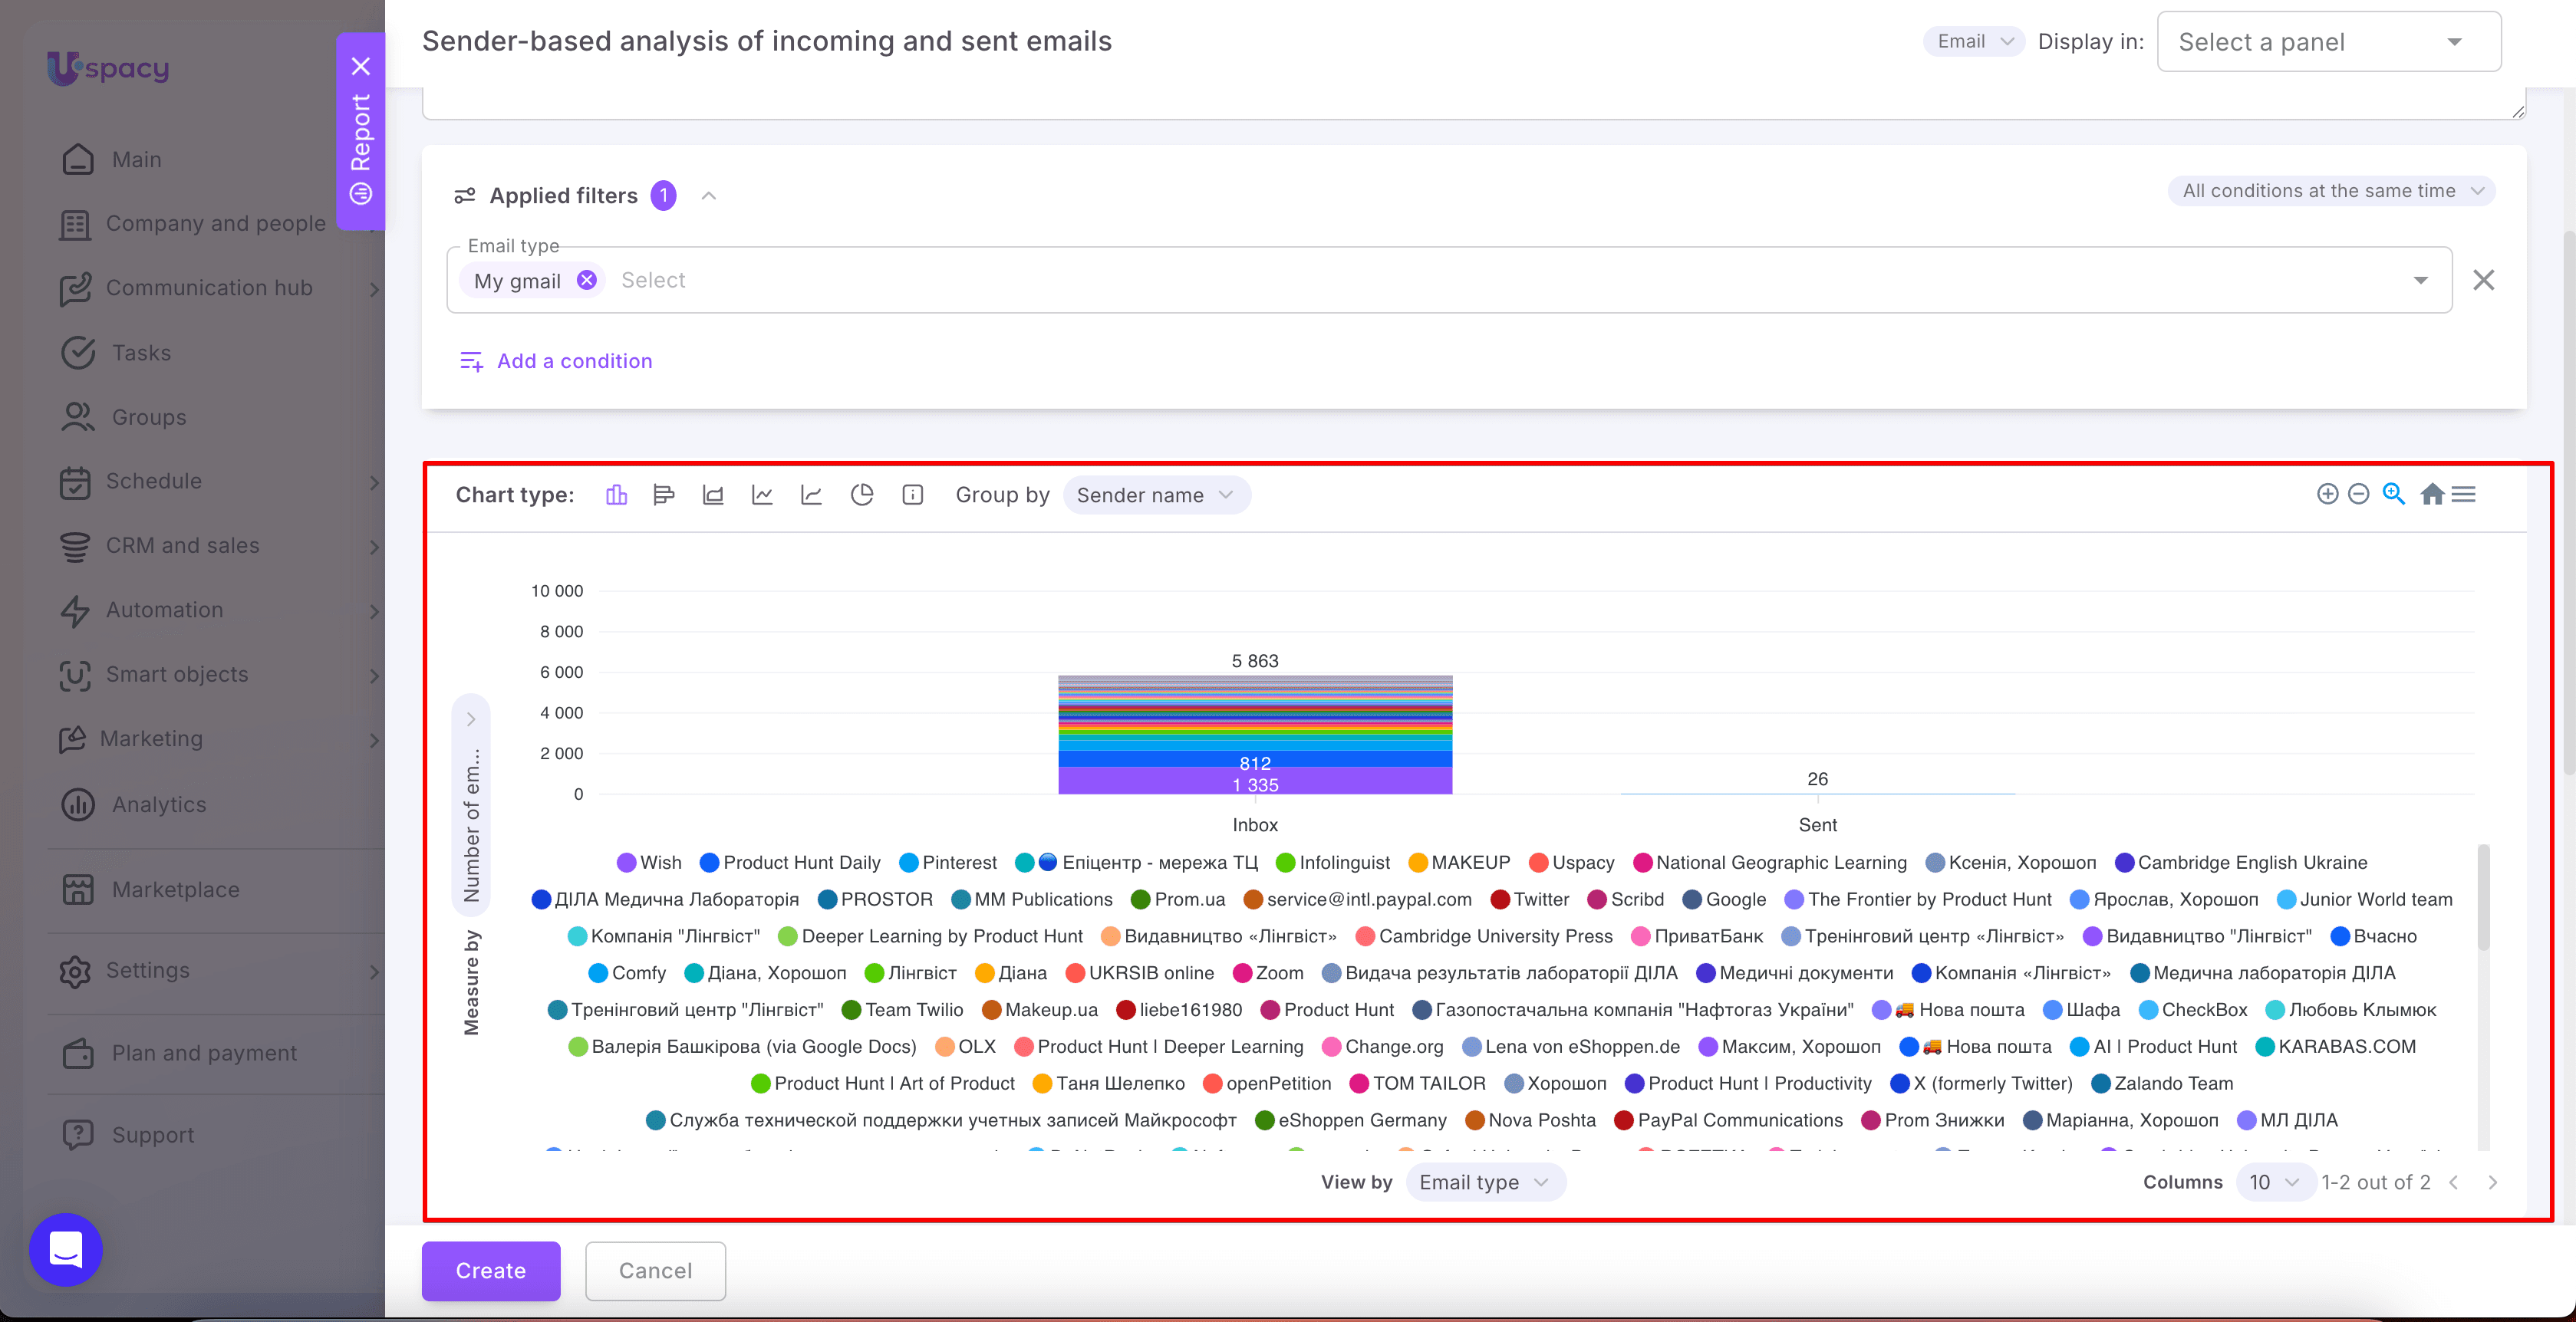Viewport: 2576px width, 1322px height.
Task: Click the Cancel button
Action: point(655,1270)
